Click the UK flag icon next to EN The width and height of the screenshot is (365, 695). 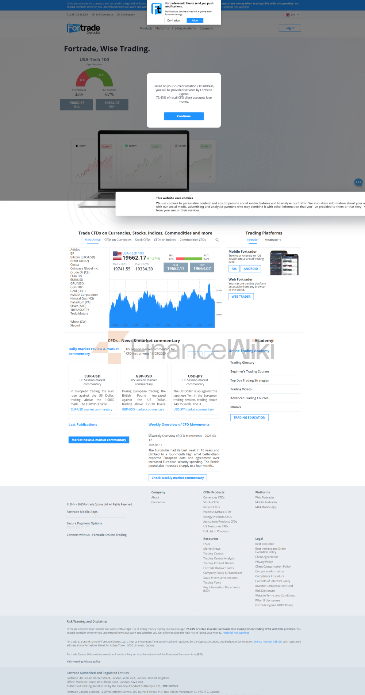[288, 15]
